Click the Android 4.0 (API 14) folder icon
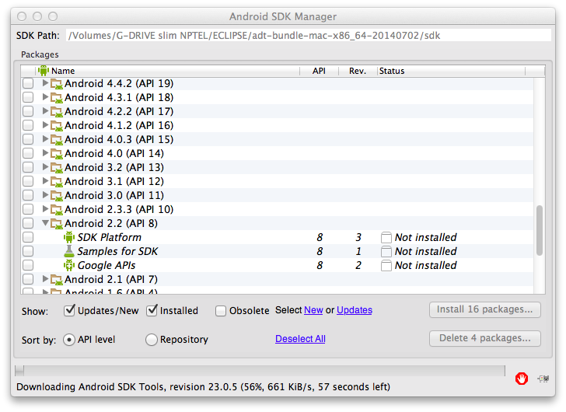The height and width of the screenshot is (412, 566). pyautogui.click(x=56, y=154)
